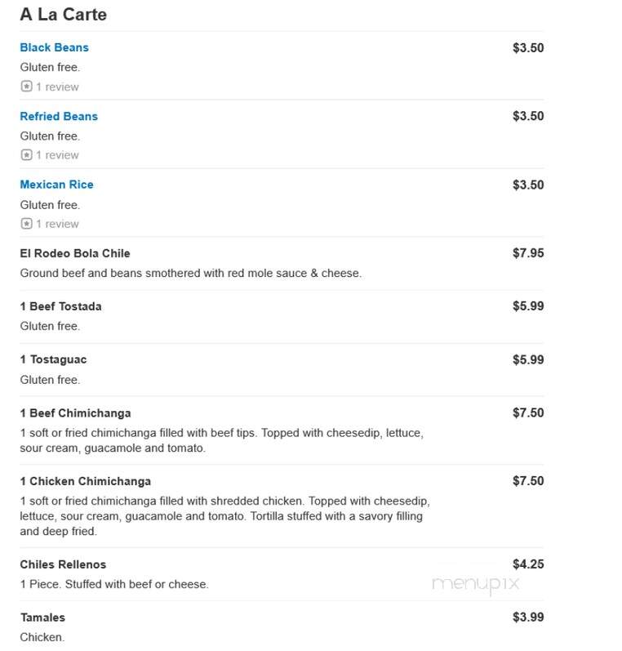Click the 1 Chicken Chimichanga item title
Image resolution: width=622 pixels, height=651 pixels.
click(x=86, y=481)
